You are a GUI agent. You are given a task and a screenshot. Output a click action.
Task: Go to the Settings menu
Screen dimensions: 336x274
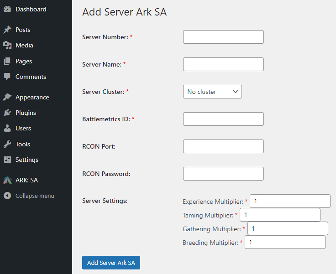click(26, 160)
